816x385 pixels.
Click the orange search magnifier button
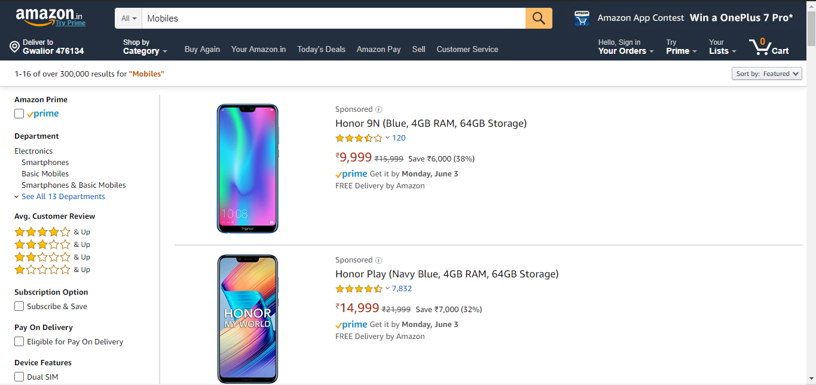539,19
